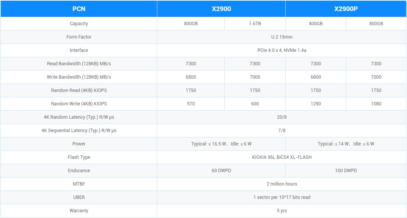Select the 20/8 latency value
The width and height of the screenshot is (407, 218).
pyautogui.click(x=282, y=117)
